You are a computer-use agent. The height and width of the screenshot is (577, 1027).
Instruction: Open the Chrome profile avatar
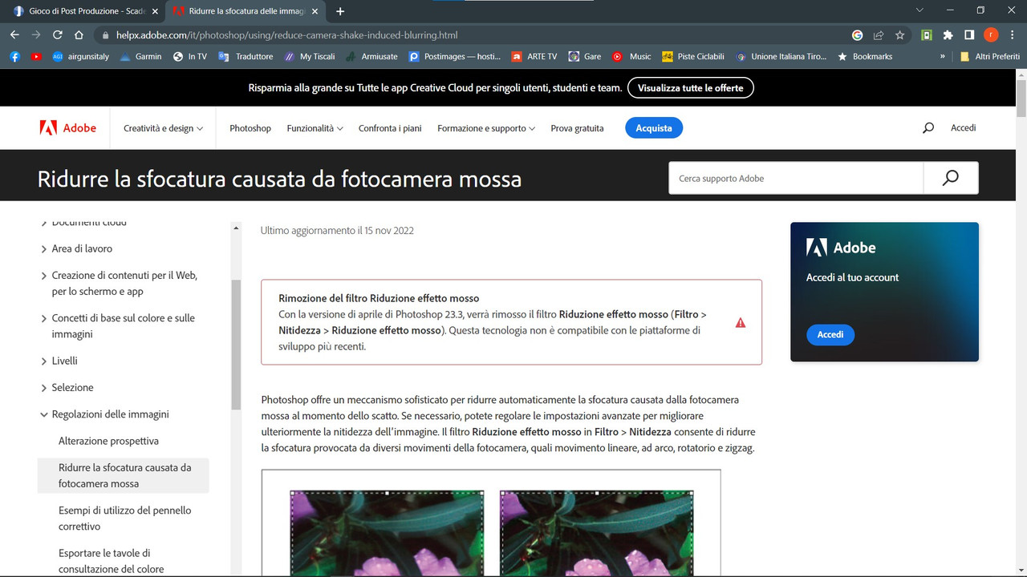pos(991,35)
